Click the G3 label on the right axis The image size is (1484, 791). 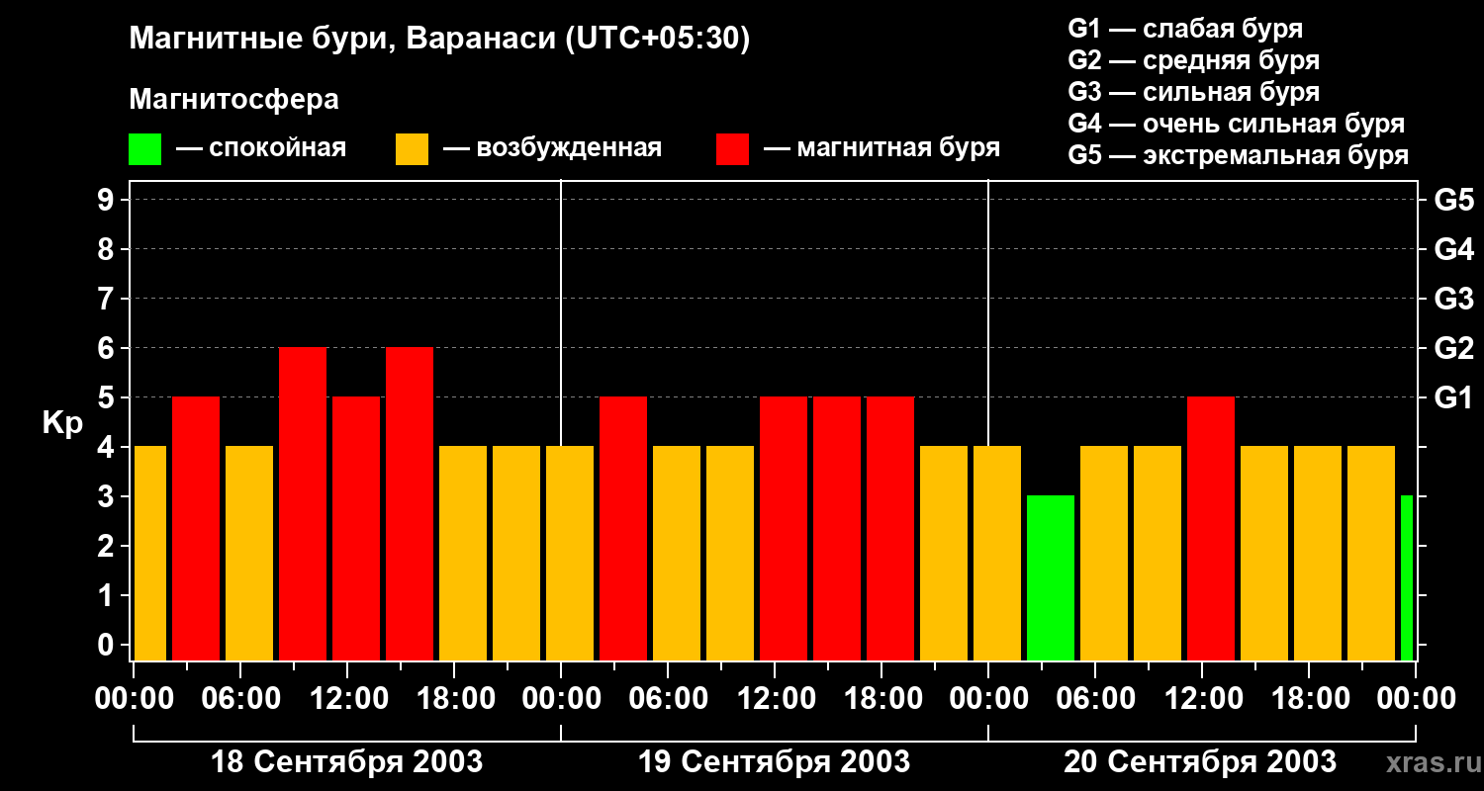(1453, 299)
